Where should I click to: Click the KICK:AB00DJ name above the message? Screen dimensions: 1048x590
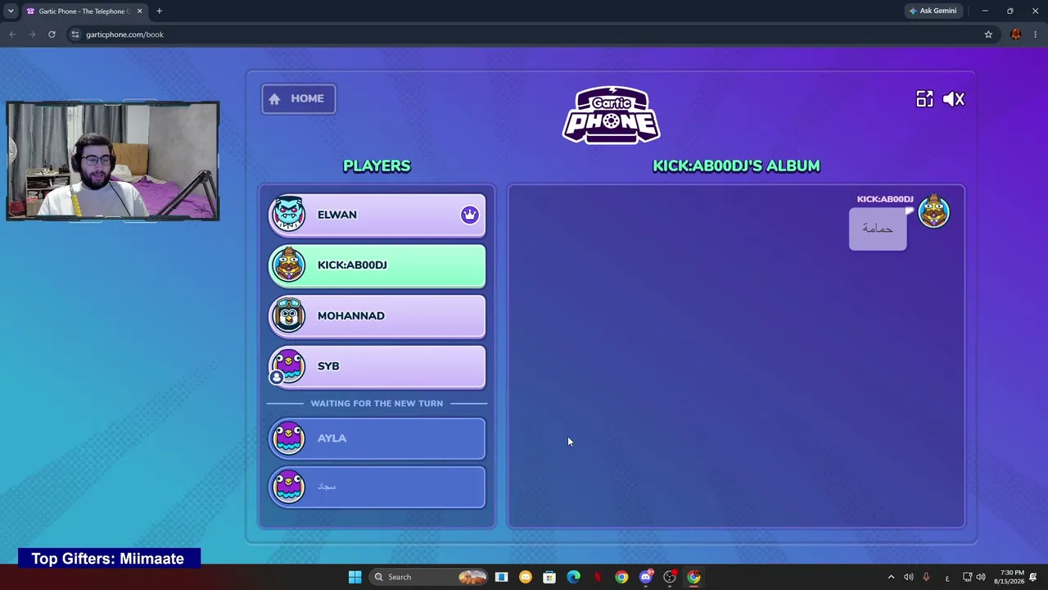coord(885,199)
